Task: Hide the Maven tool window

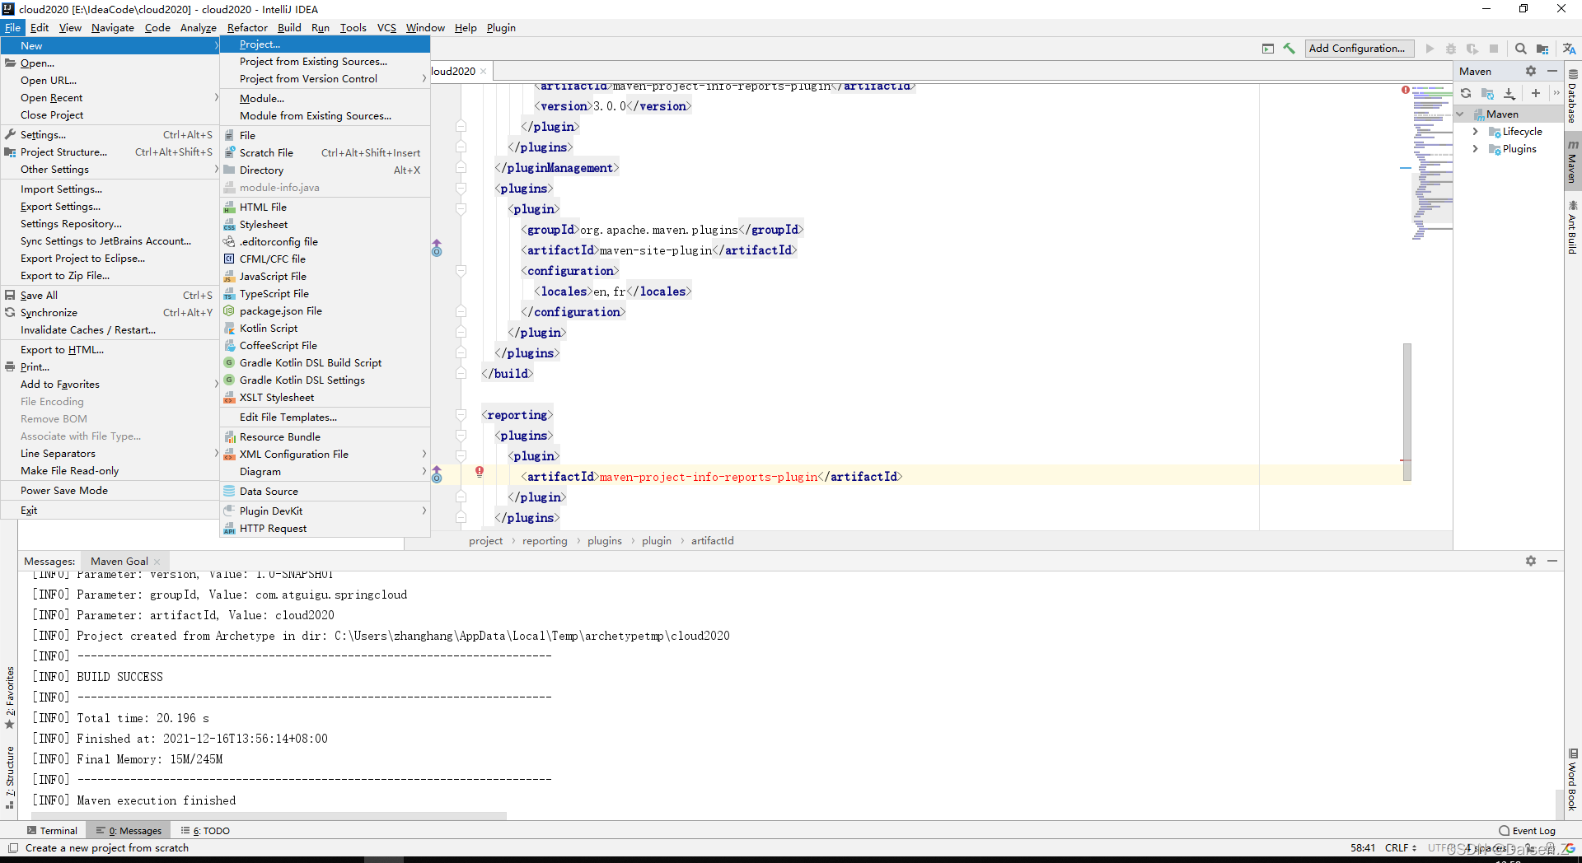Action: pos(1552,71)
